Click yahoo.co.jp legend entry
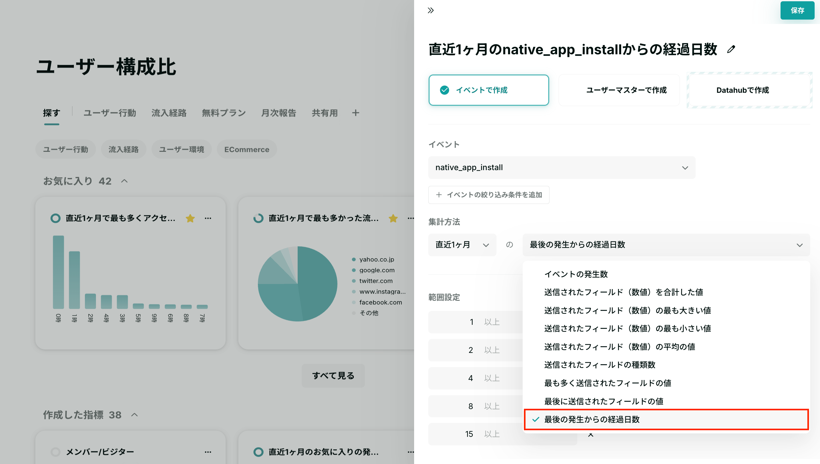Screen dimensions: 820x464 tap(373, 259)
